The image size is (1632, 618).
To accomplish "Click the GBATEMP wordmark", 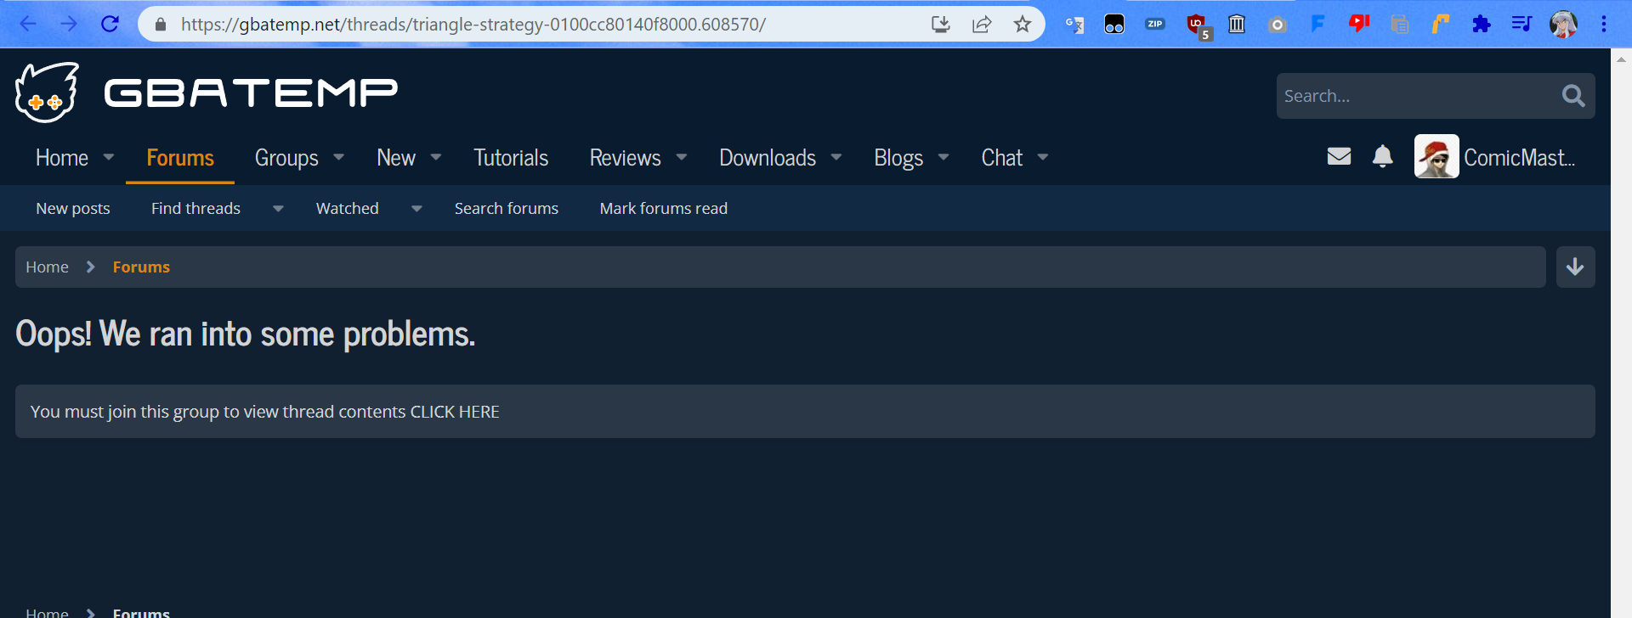I will click(x=251, y=93).
